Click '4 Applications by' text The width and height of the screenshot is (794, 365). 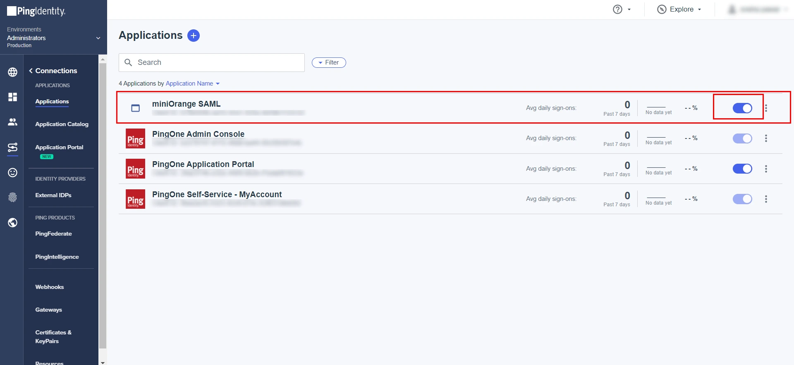pyautogui.click(x=141, y=83)
